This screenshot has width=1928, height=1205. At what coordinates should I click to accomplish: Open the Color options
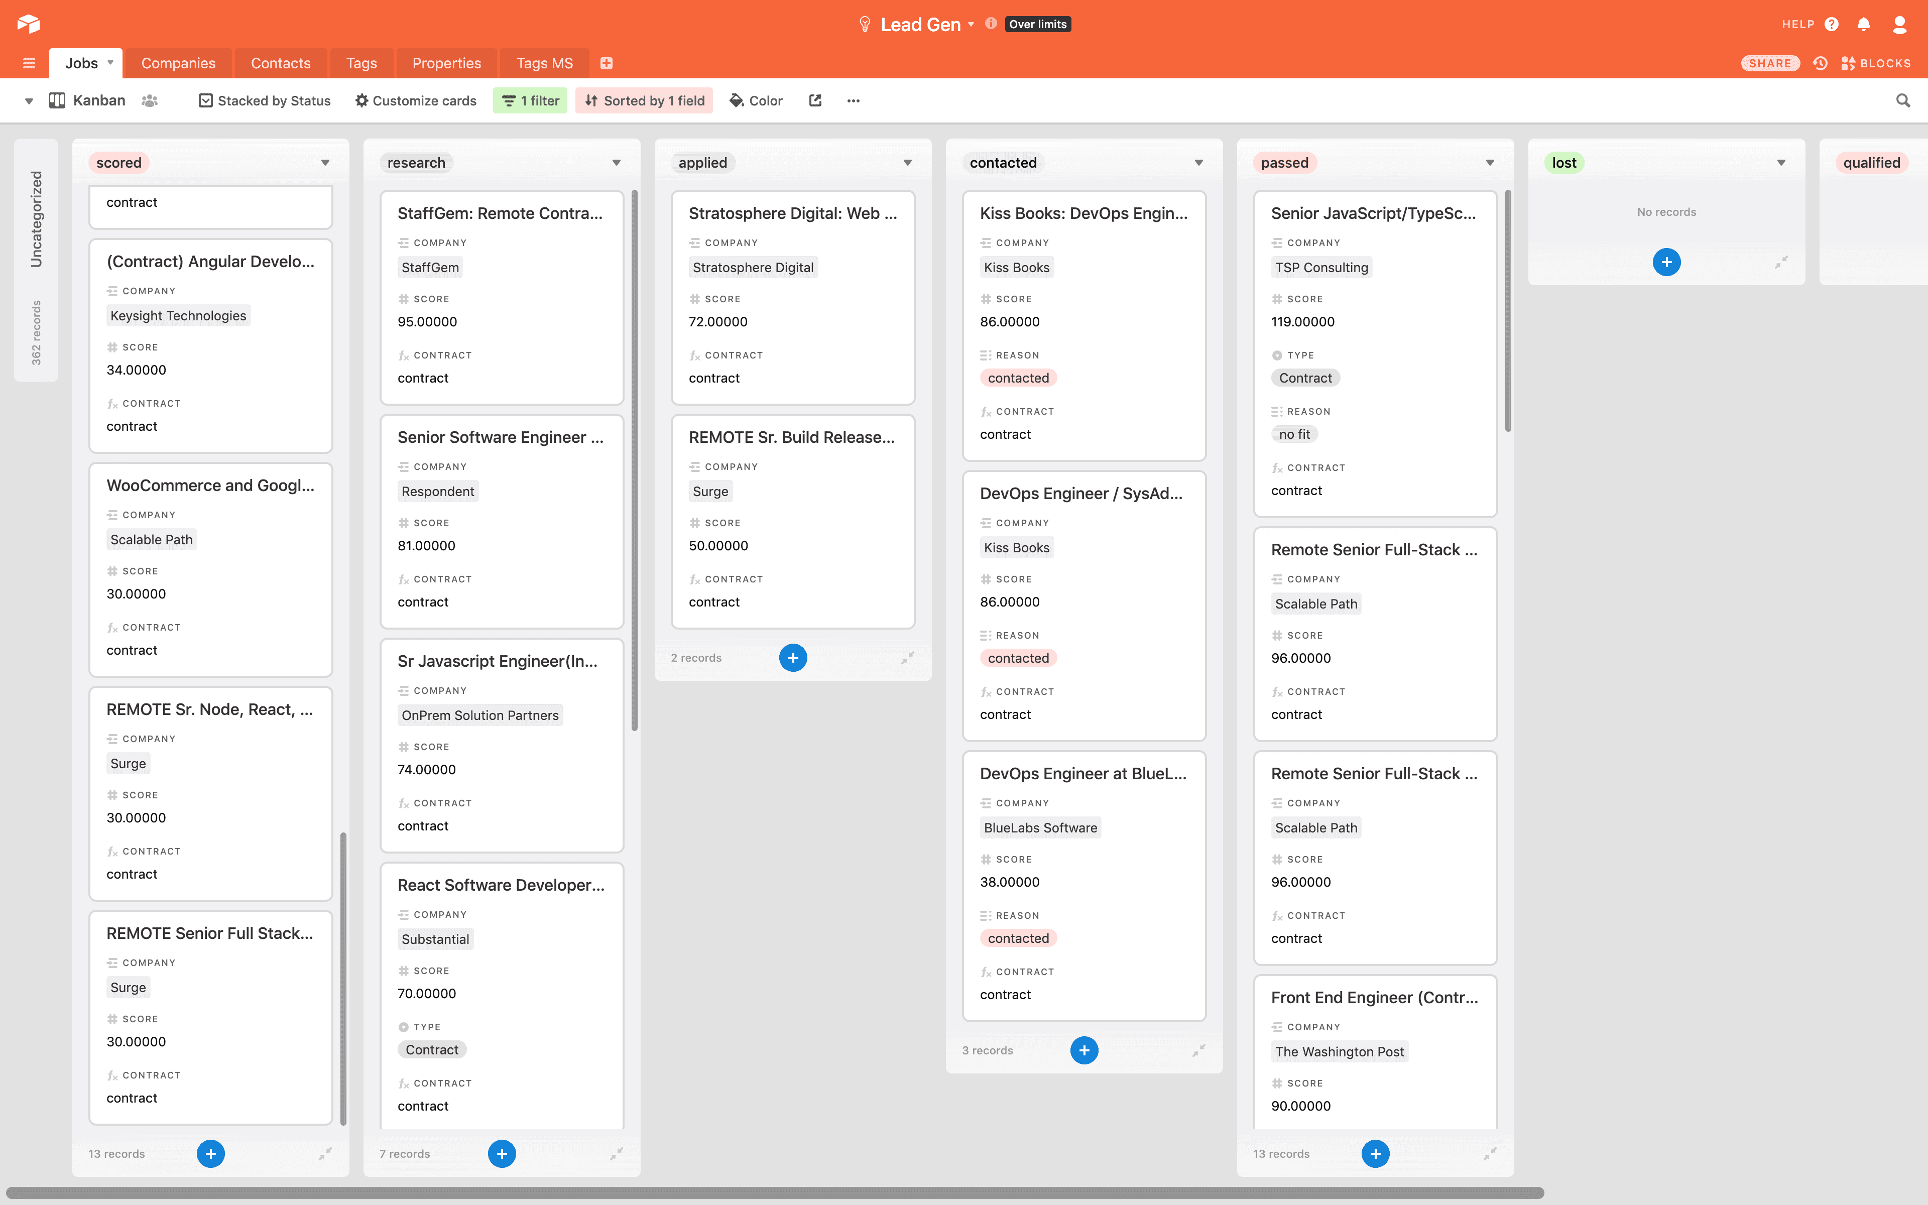tap(756, 100)
